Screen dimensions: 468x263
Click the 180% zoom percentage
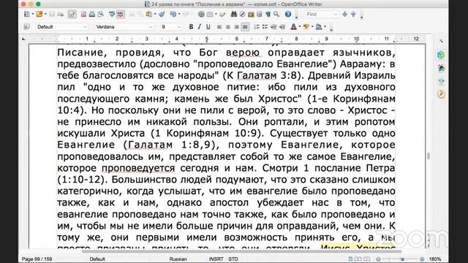point(435,259)
